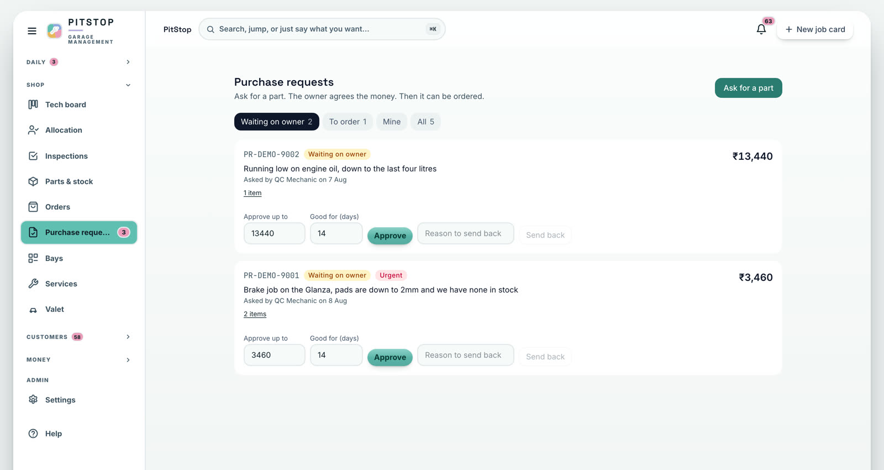884x470 pixels.
Task: Click the search magnifier icon
Action: point(211,29)
